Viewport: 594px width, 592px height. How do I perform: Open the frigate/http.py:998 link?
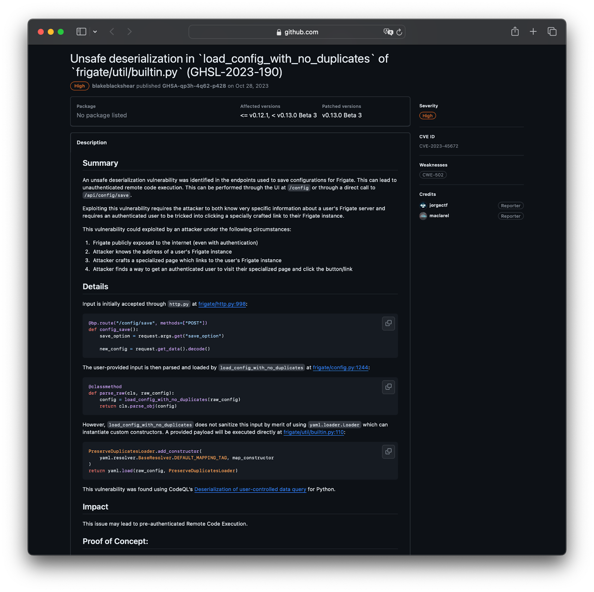(x=222, y=304)
